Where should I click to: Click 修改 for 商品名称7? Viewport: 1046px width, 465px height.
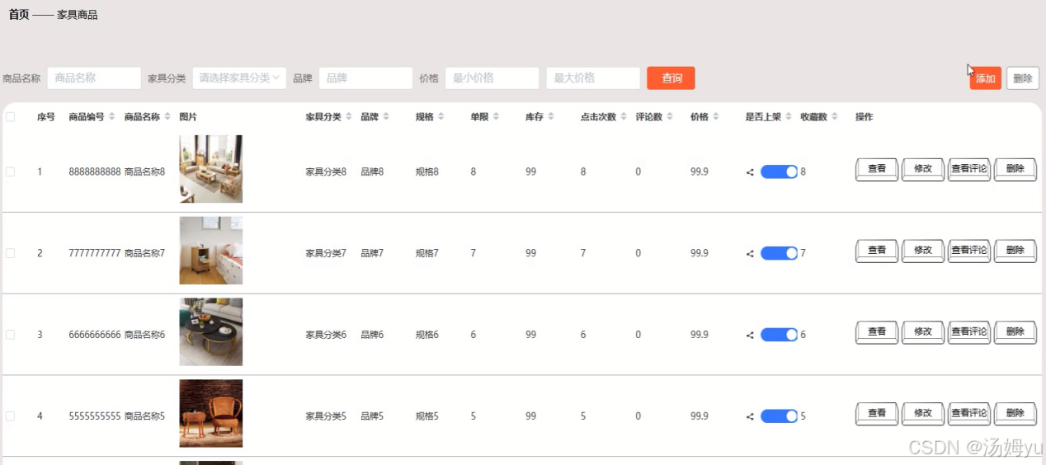[x=923, y=251]
